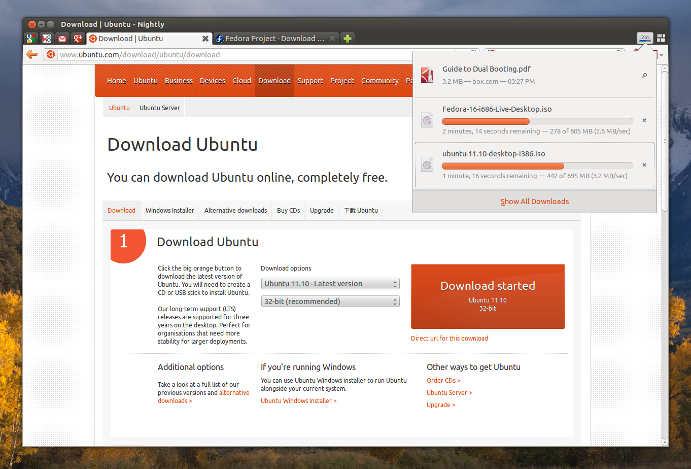This screenshot has height=469, width=691.
Task: Open the 32-bit (recommended) dropdown
Action: click(330, 301)
